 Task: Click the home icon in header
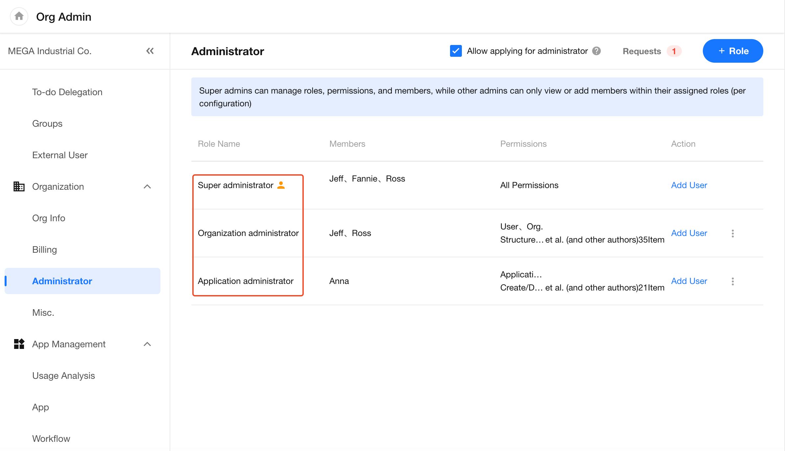pyautogui.click(x=19, y=16)
